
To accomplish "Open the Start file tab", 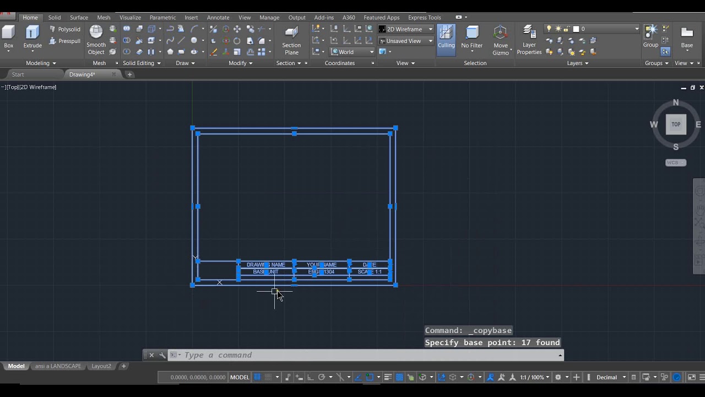I will coord(18,74).
